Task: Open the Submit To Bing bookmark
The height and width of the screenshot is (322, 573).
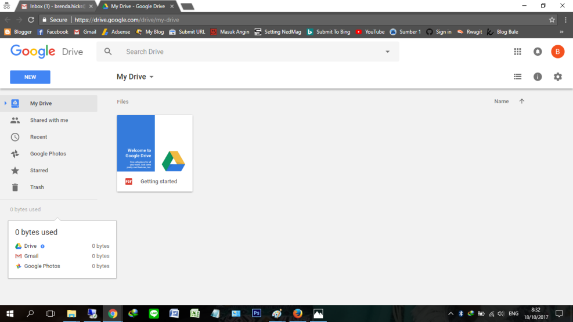Action: coord(328,32)
